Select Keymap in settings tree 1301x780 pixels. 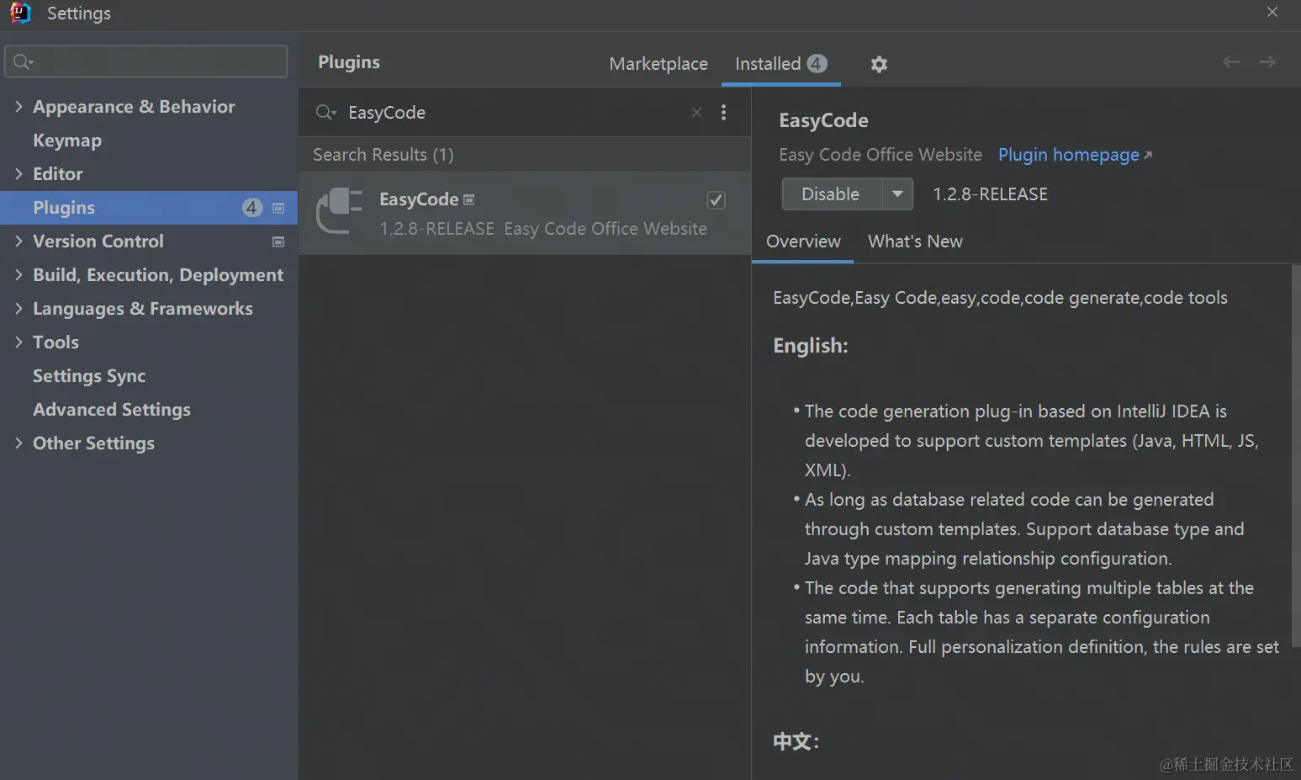[x=67, y=141]
